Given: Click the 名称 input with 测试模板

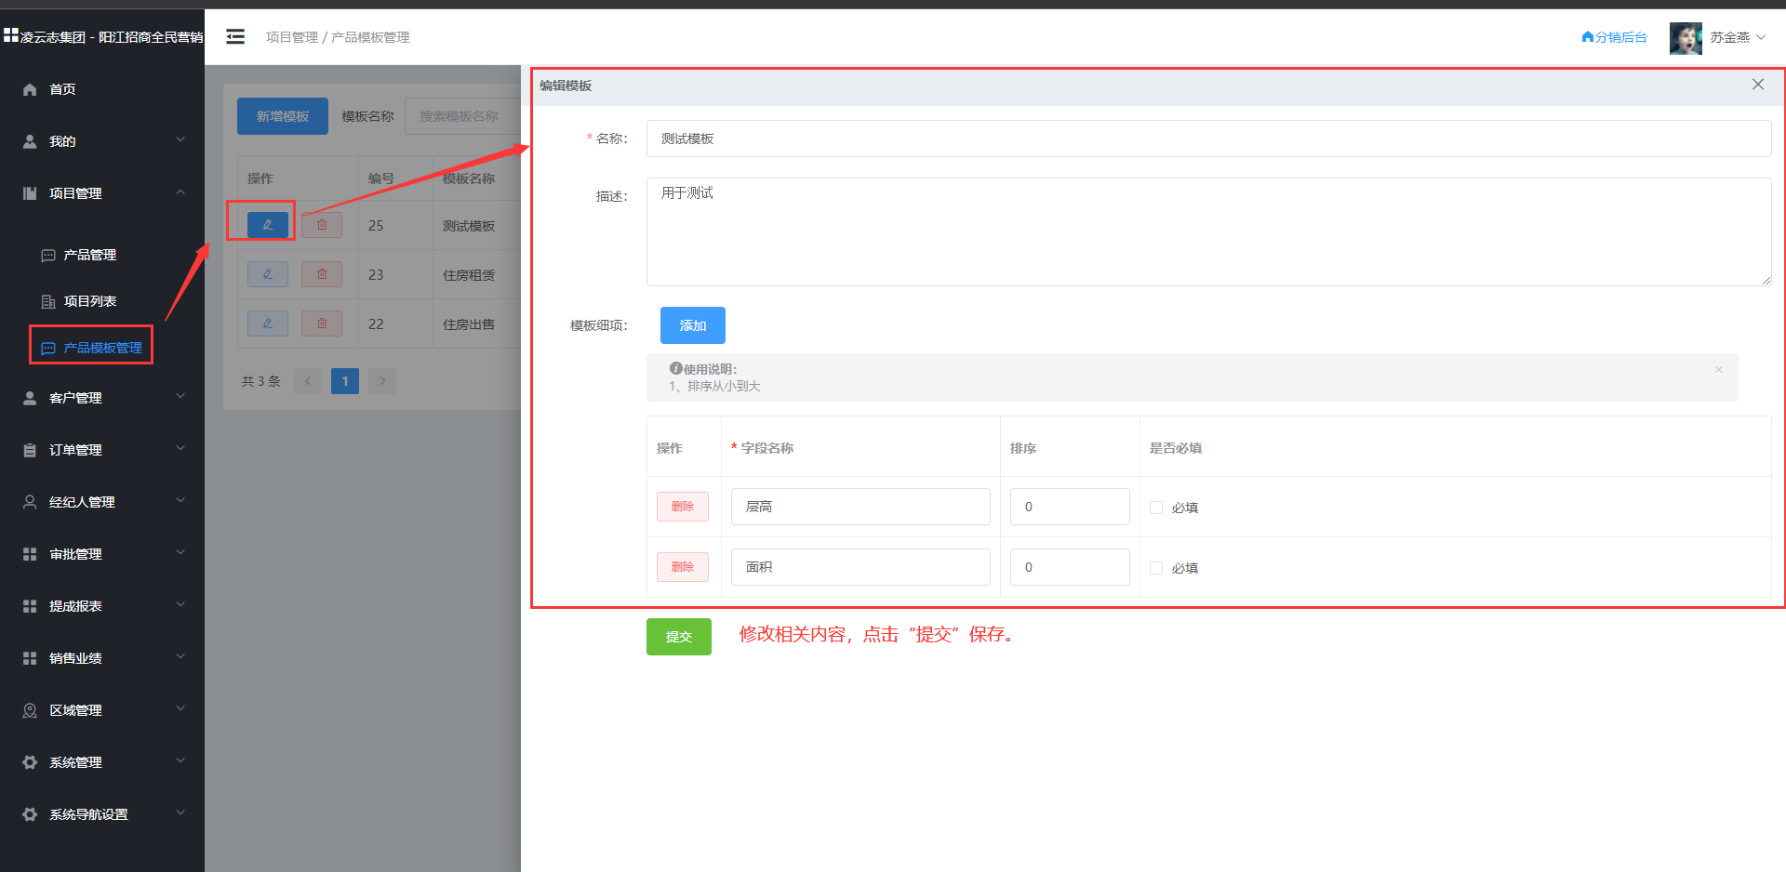Looking at the screenshot, I should point(1208,139).
